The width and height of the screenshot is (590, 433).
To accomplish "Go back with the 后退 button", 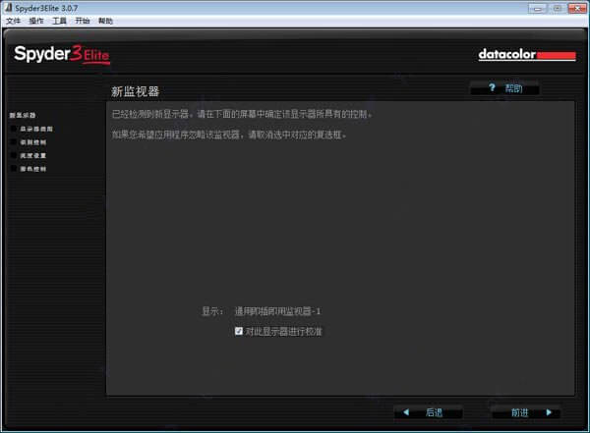I will tap(428, 412).
